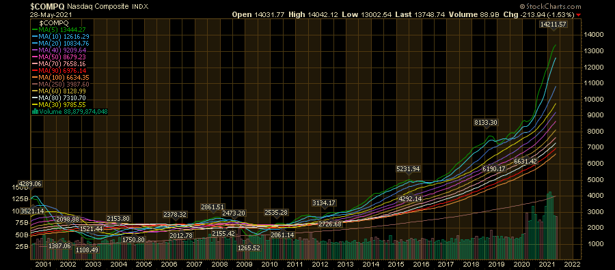
Task: Click the 2020 year axis label
Action: [x=521, y=265]
